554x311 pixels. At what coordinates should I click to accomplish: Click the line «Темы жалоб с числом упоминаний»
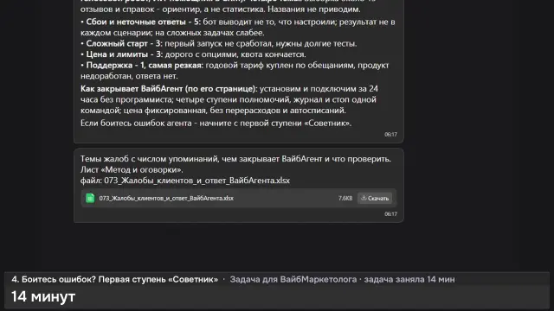[x=235, y=159]
